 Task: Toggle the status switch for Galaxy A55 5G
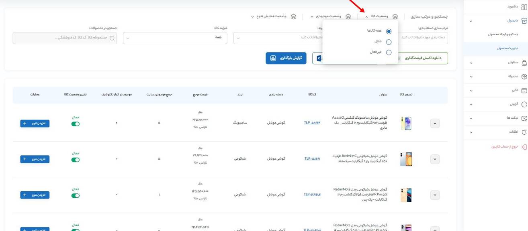tap(75, 124)
